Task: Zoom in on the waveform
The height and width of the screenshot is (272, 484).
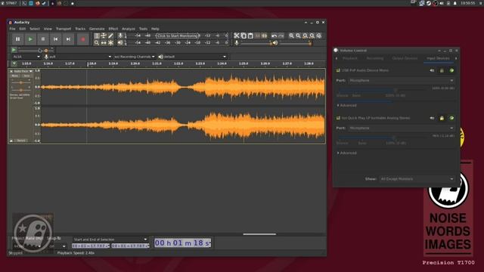Action: 291,36
